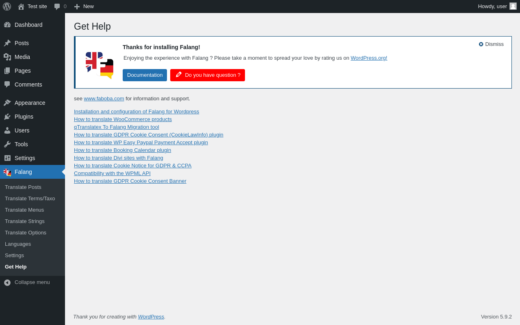
Task: Click the plus icon beside New
Action: point(77,6)
